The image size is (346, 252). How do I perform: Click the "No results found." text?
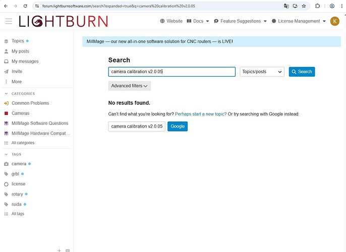129,103
